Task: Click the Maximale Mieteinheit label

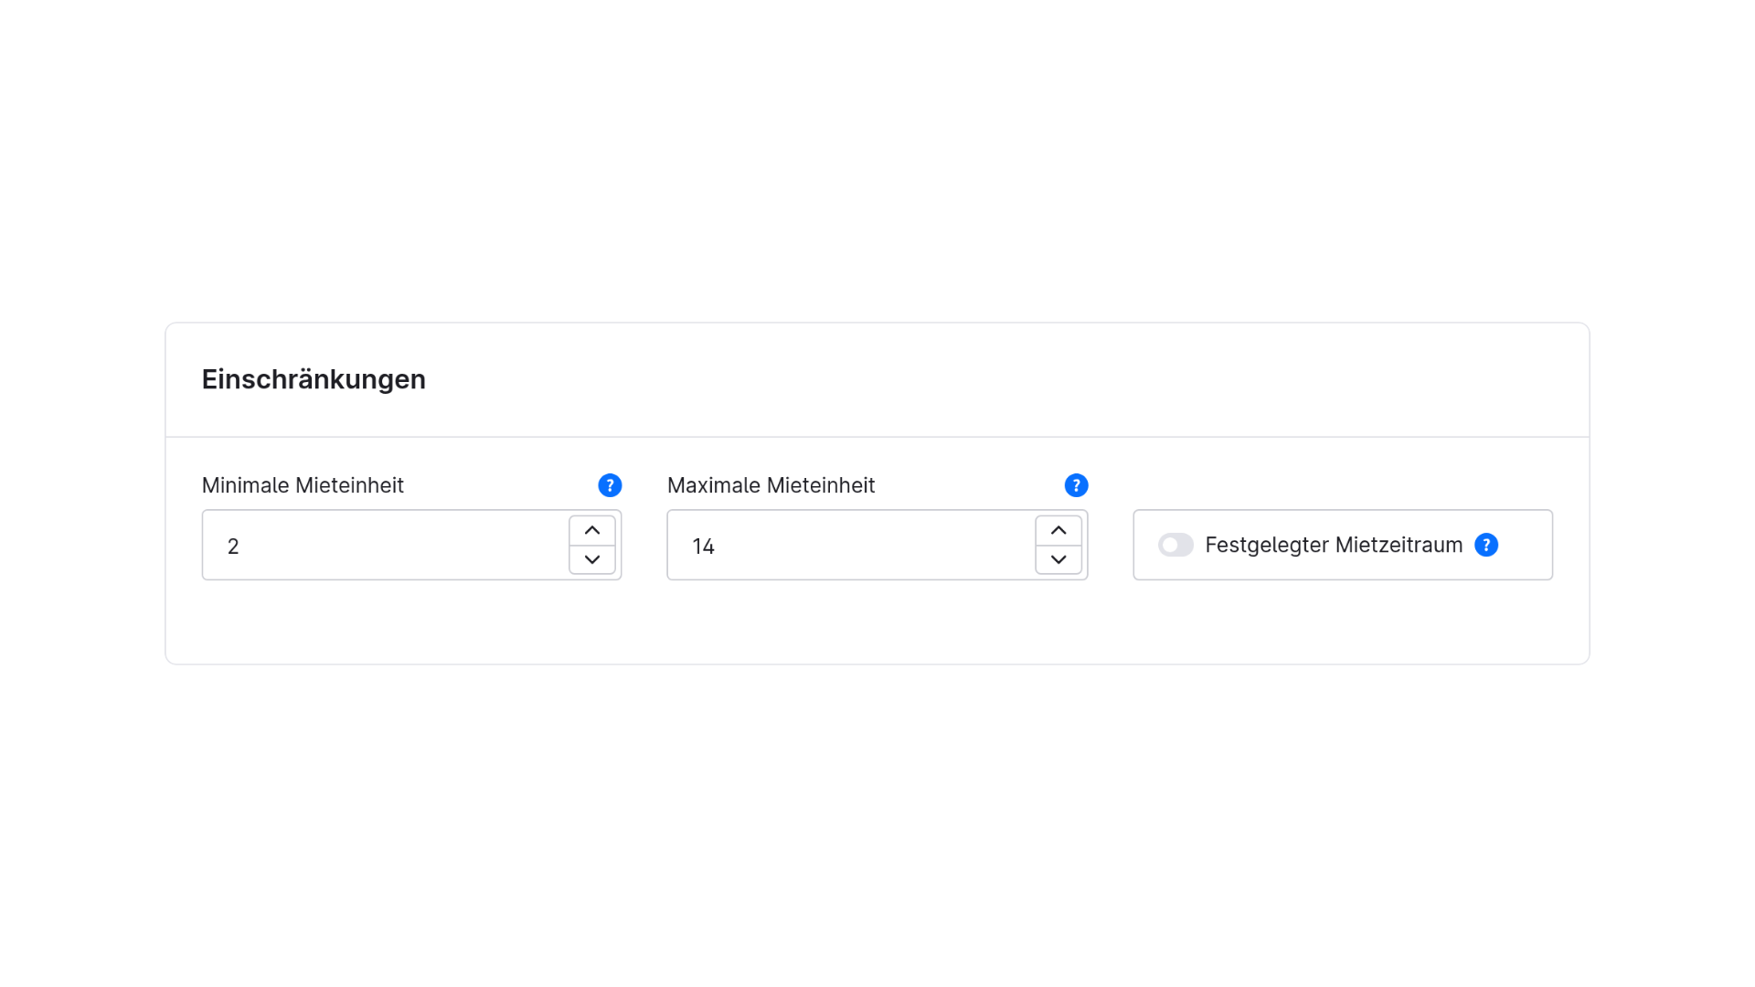Action: [x=771, y=485]
